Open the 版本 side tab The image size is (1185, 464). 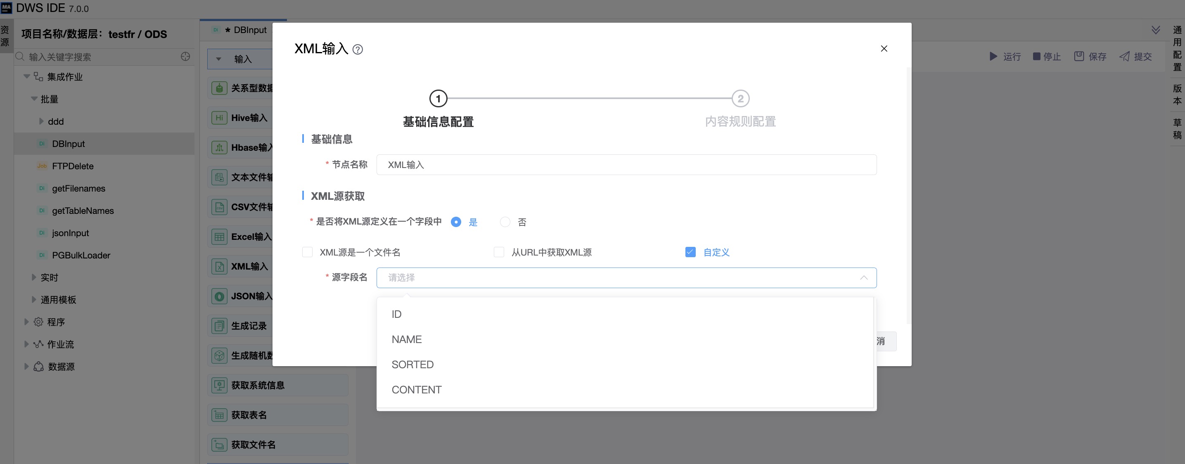[1177, 94]
